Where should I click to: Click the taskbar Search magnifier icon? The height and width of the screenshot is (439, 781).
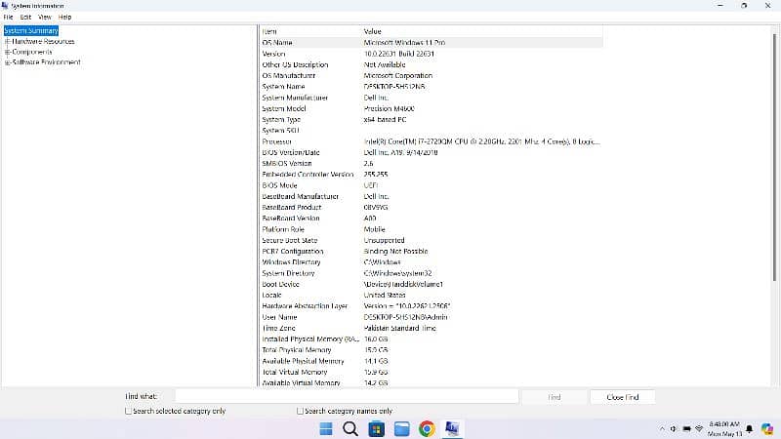[x=349, y=428]
